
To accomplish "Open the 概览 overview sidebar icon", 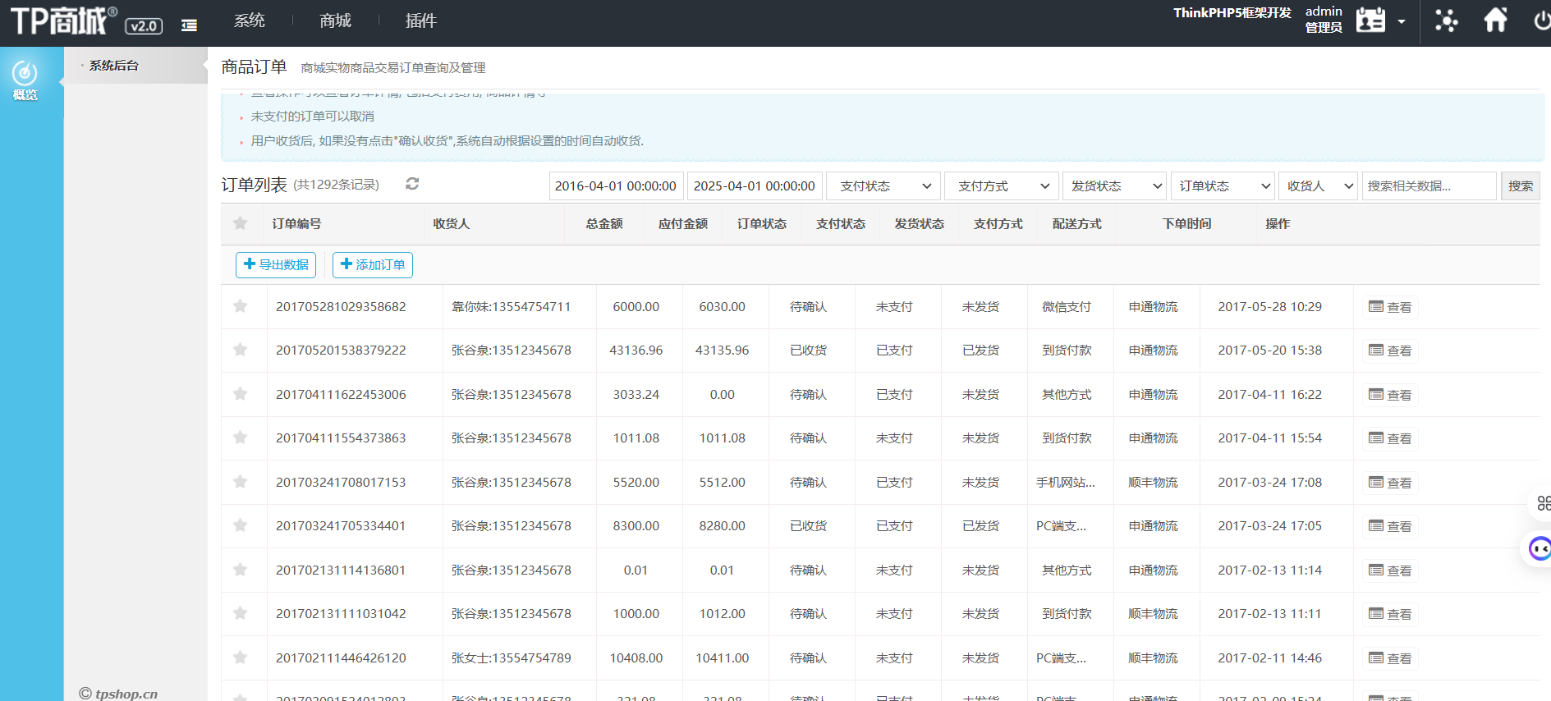I will point(25,80).
